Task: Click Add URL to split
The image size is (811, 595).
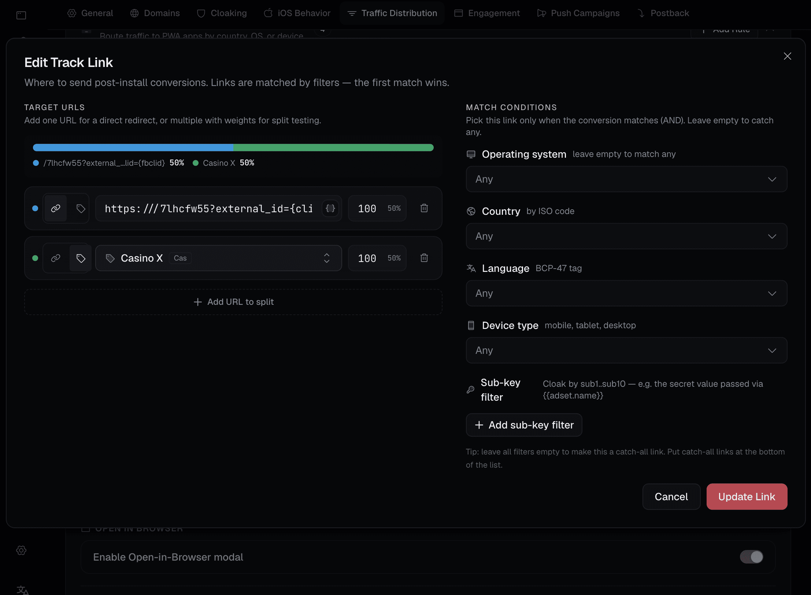Action: click(233, 302)
